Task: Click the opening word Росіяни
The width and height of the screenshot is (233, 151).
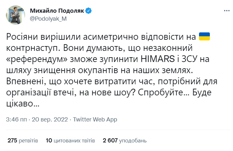Action: [x=22, y=36]
